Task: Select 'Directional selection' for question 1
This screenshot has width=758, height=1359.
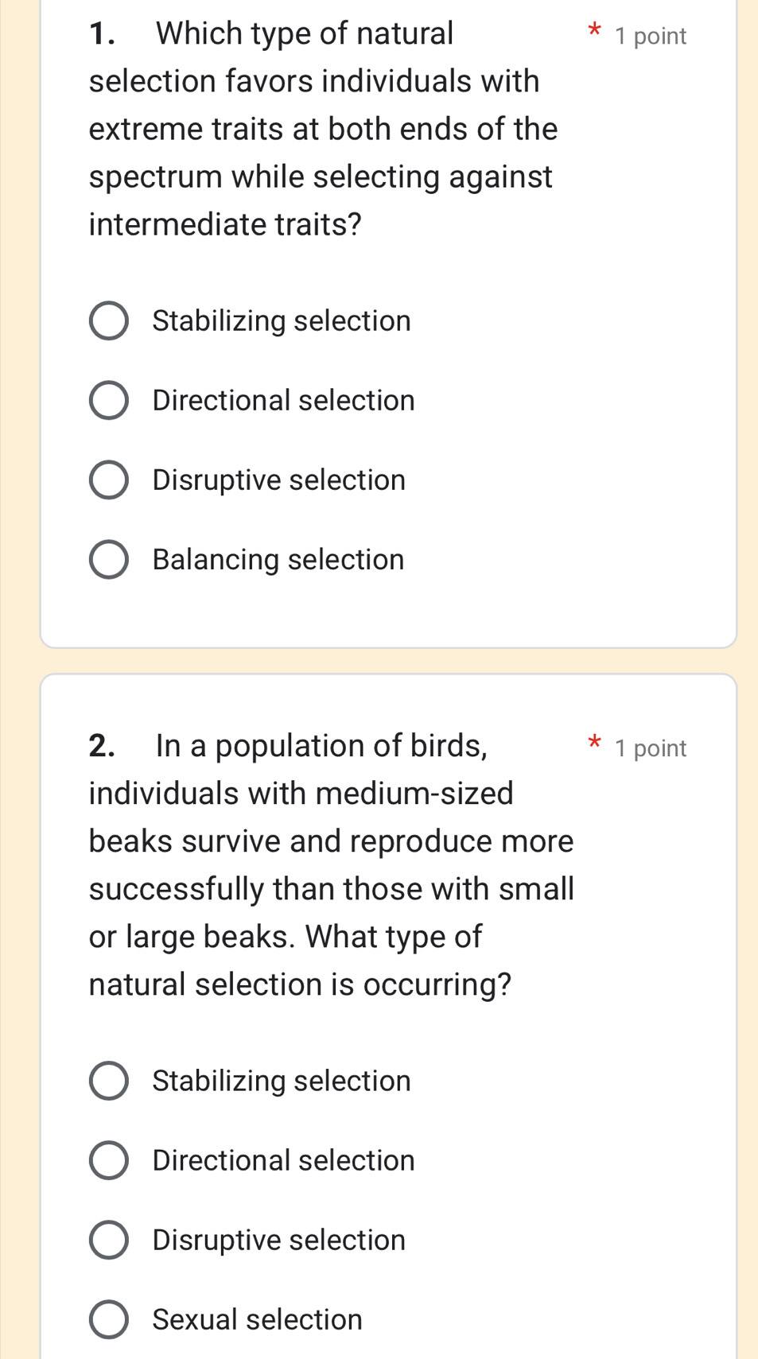Action: [x=109, y=400]
